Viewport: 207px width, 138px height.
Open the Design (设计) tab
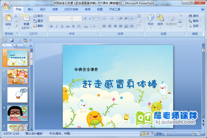tap(43, 9)
